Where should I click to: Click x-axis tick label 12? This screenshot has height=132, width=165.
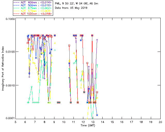[83, 122]
